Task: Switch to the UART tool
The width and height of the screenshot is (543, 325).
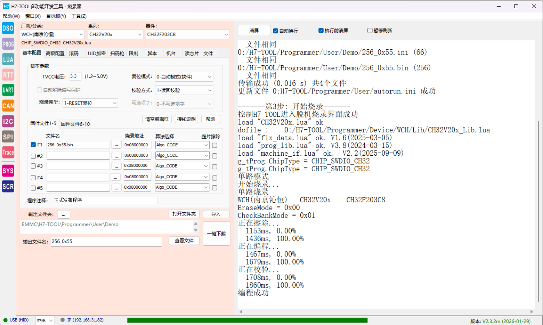Action: 8,90
